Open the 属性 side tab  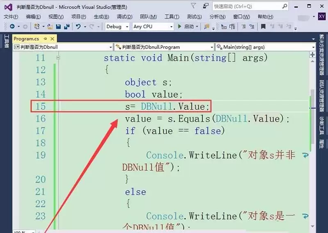pos(321,144)
